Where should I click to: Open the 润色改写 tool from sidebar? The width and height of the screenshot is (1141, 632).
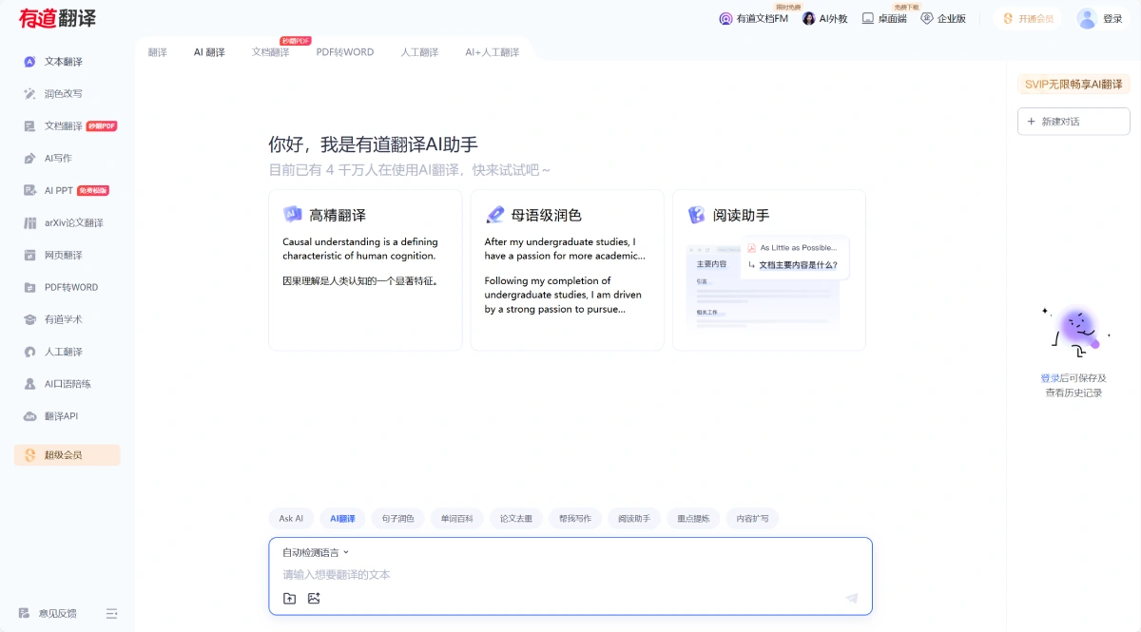tap(65, 93)
